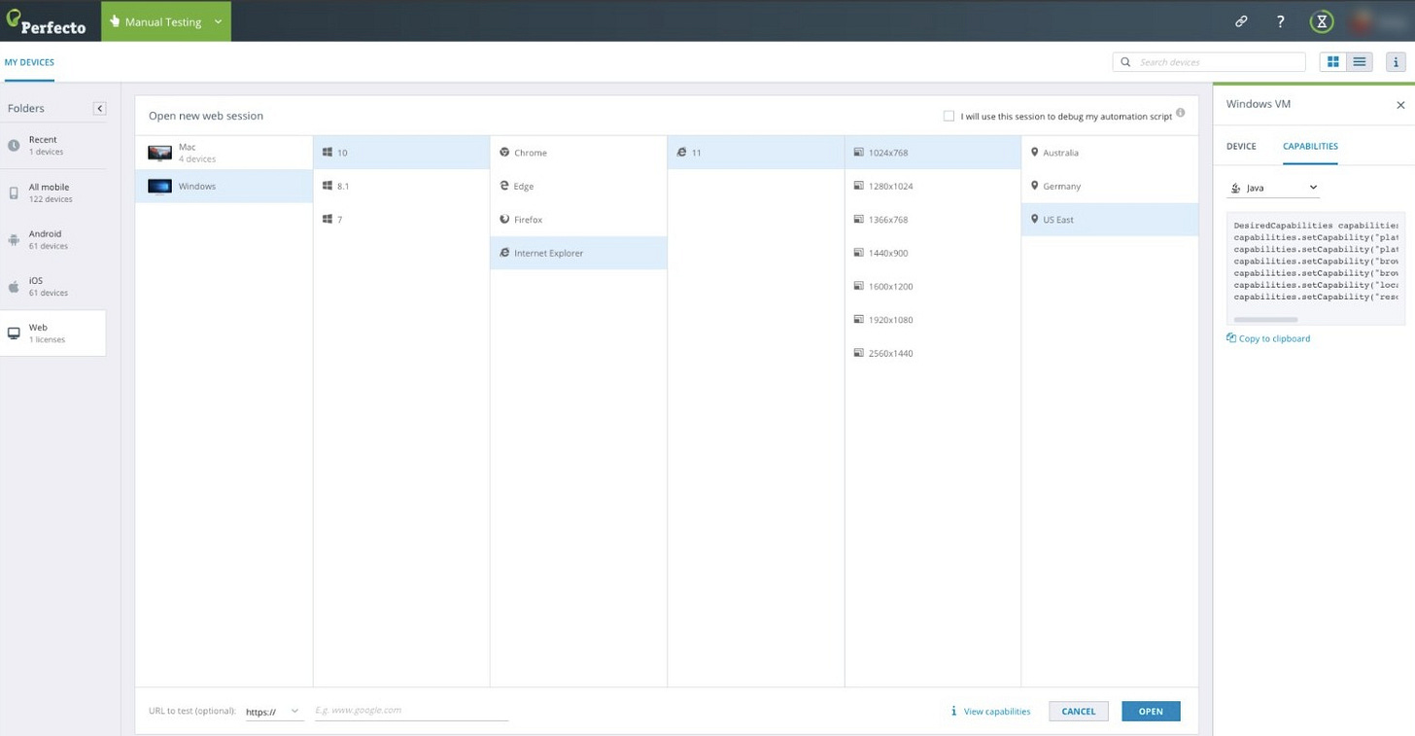
Task: Click the copy to clipboard icon
Action: tap(1231, 338)
